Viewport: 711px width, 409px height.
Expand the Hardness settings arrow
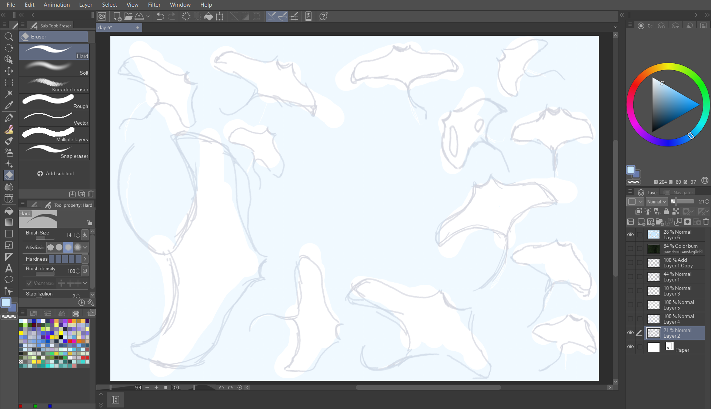tap(85, 259)
